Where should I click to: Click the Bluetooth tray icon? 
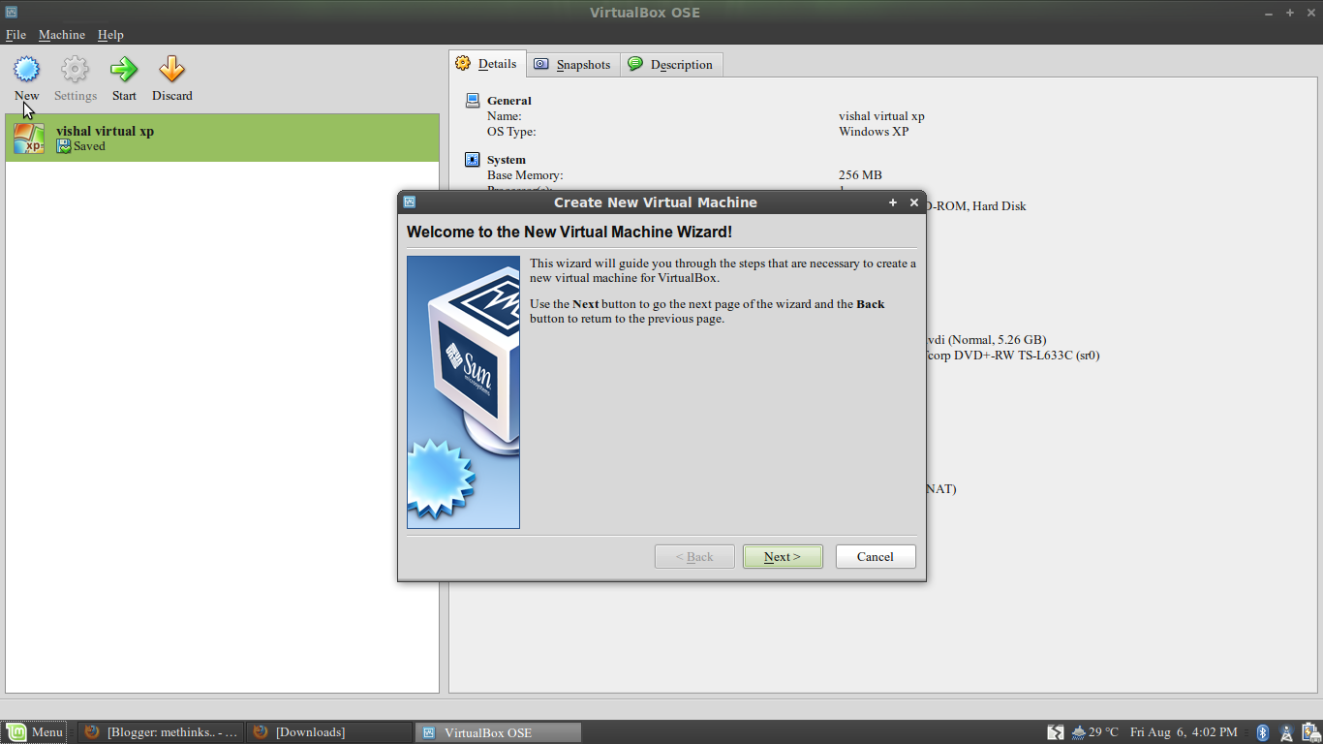point(1263,732)
